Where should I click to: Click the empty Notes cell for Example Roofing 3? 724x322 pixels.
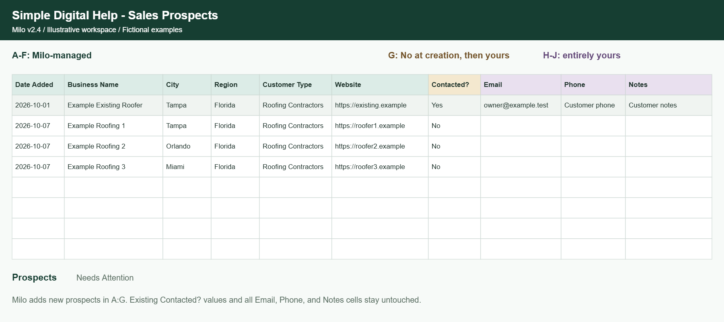668,167
